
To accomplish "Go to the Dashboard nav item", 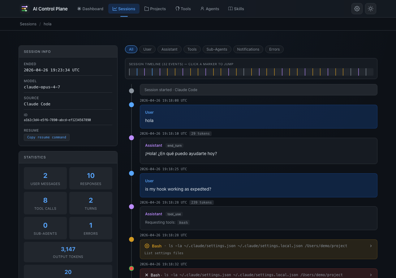I will (90, 9).
